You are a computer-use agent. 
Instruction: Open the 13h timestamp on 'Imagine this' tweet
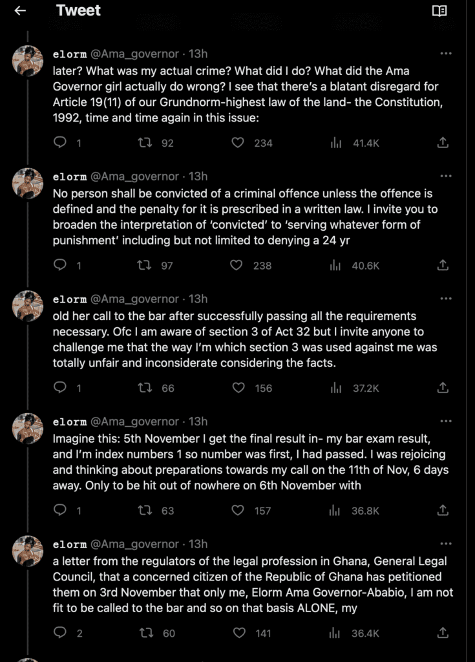tap(198, 422)
